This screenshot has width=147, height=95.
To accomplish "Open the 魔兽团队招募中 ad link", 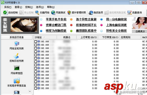I will [86, 31].
